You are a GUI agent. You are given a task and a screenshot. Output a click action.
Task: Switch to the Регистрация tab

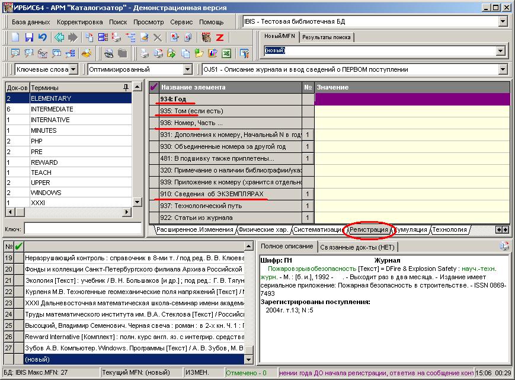[x=369, y=229]
